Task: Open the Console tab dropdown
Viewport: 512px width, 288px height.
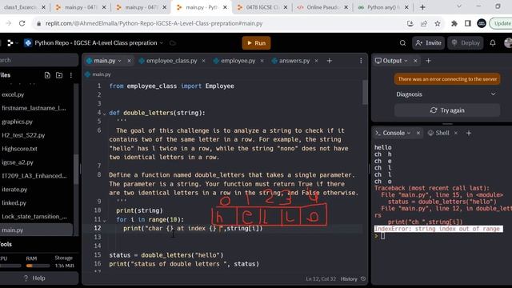Action: coord(409,133)
